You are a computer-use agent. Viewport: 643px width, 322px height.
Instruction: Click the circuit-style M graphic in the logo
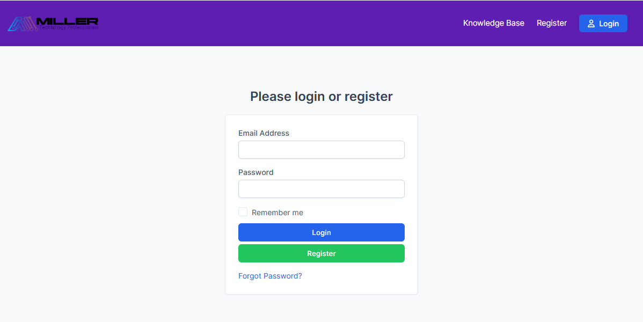23,24
